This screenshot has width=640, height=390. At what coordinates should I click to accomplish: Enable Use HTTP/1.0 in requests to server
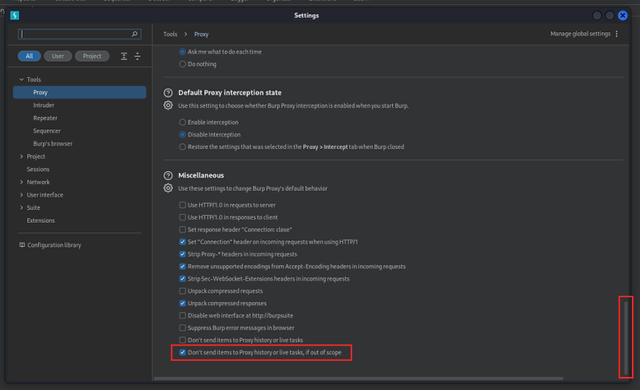[183, 205]
